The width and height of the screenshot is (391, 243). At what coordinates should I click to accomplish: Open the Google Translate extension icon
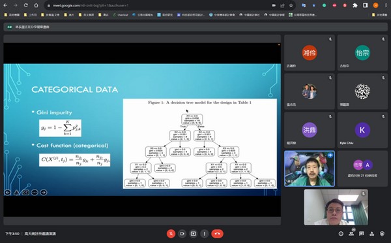coord(304,5)
